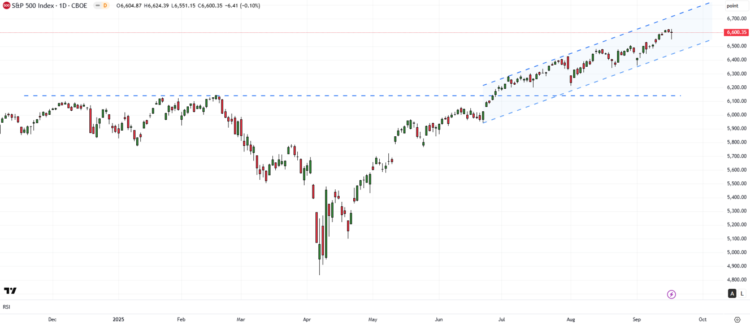Toggle log scale with the L button
Image resolution: width=750 pixels, height=325 pixels.
pos(742,293)
